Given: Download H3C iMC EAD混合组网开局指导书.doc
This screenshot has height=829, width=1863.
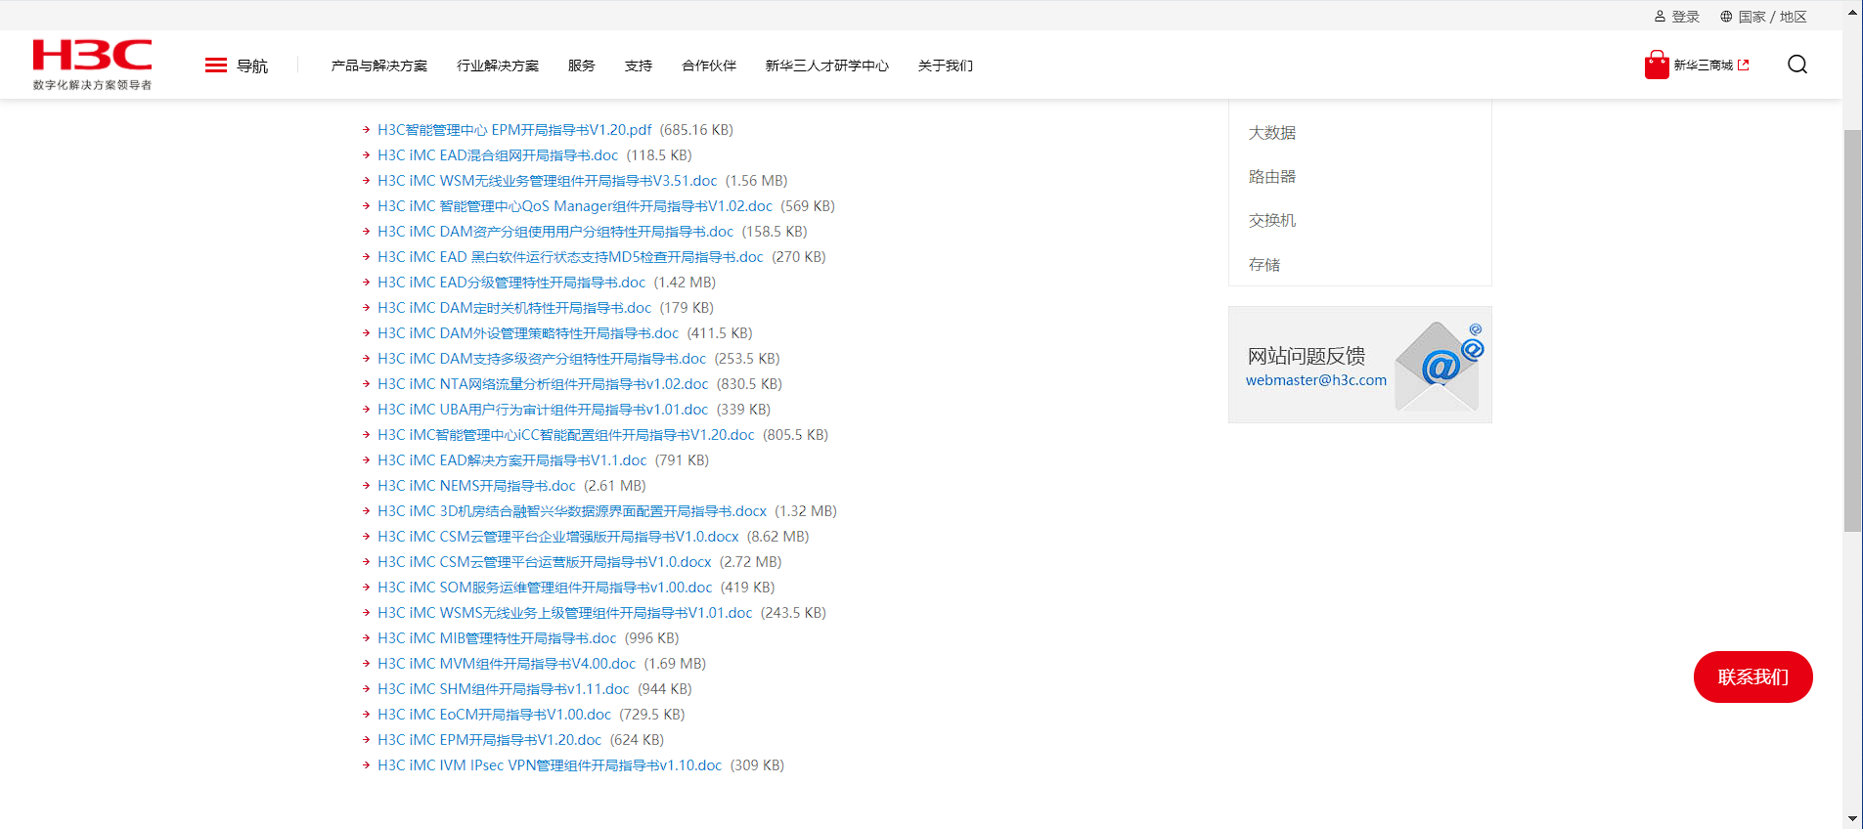Looking at the screenshot, I should pyautogui.click(x=498, y=155).
